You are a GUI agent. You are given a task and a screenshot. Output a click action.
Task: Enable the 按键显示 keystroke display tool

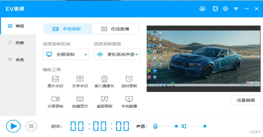(80, 102)
